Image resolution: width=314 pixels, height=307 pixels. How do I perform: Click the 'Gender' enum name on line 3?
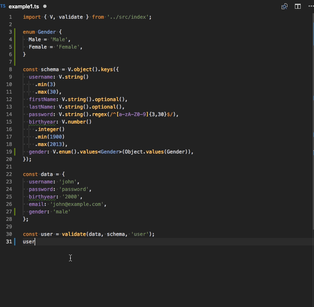(47, 32)
